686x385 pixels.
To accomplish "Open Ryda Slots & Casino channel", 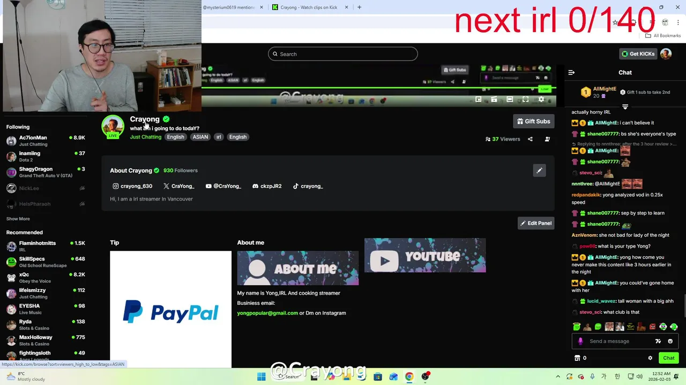I will [x=46, y=325].
